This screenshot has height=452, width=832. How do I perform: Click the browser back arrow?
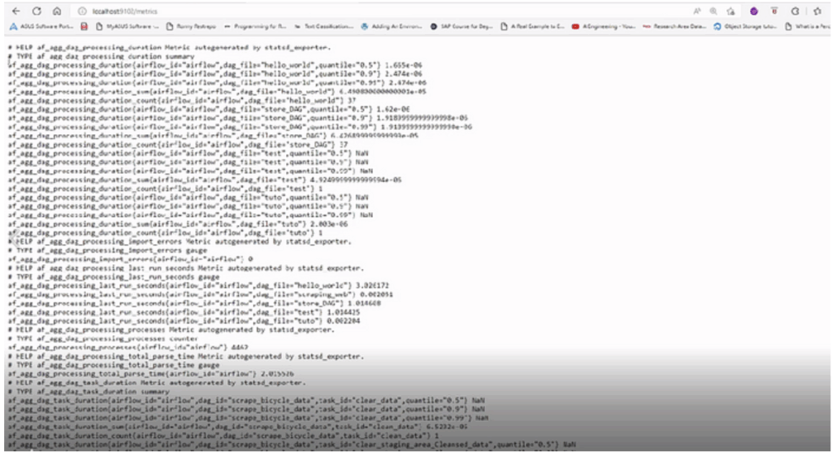[x=15, y=11]
